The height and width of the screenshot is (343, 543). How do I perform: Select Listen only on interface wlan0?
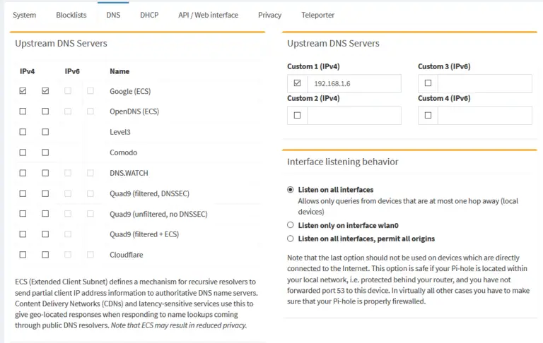[291, 225]
